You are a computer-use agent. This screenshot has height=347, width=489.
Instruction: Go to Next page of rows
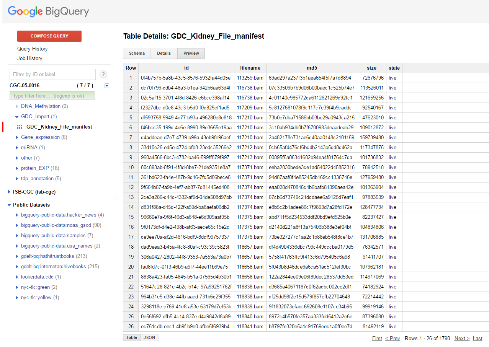coord(462,339)
